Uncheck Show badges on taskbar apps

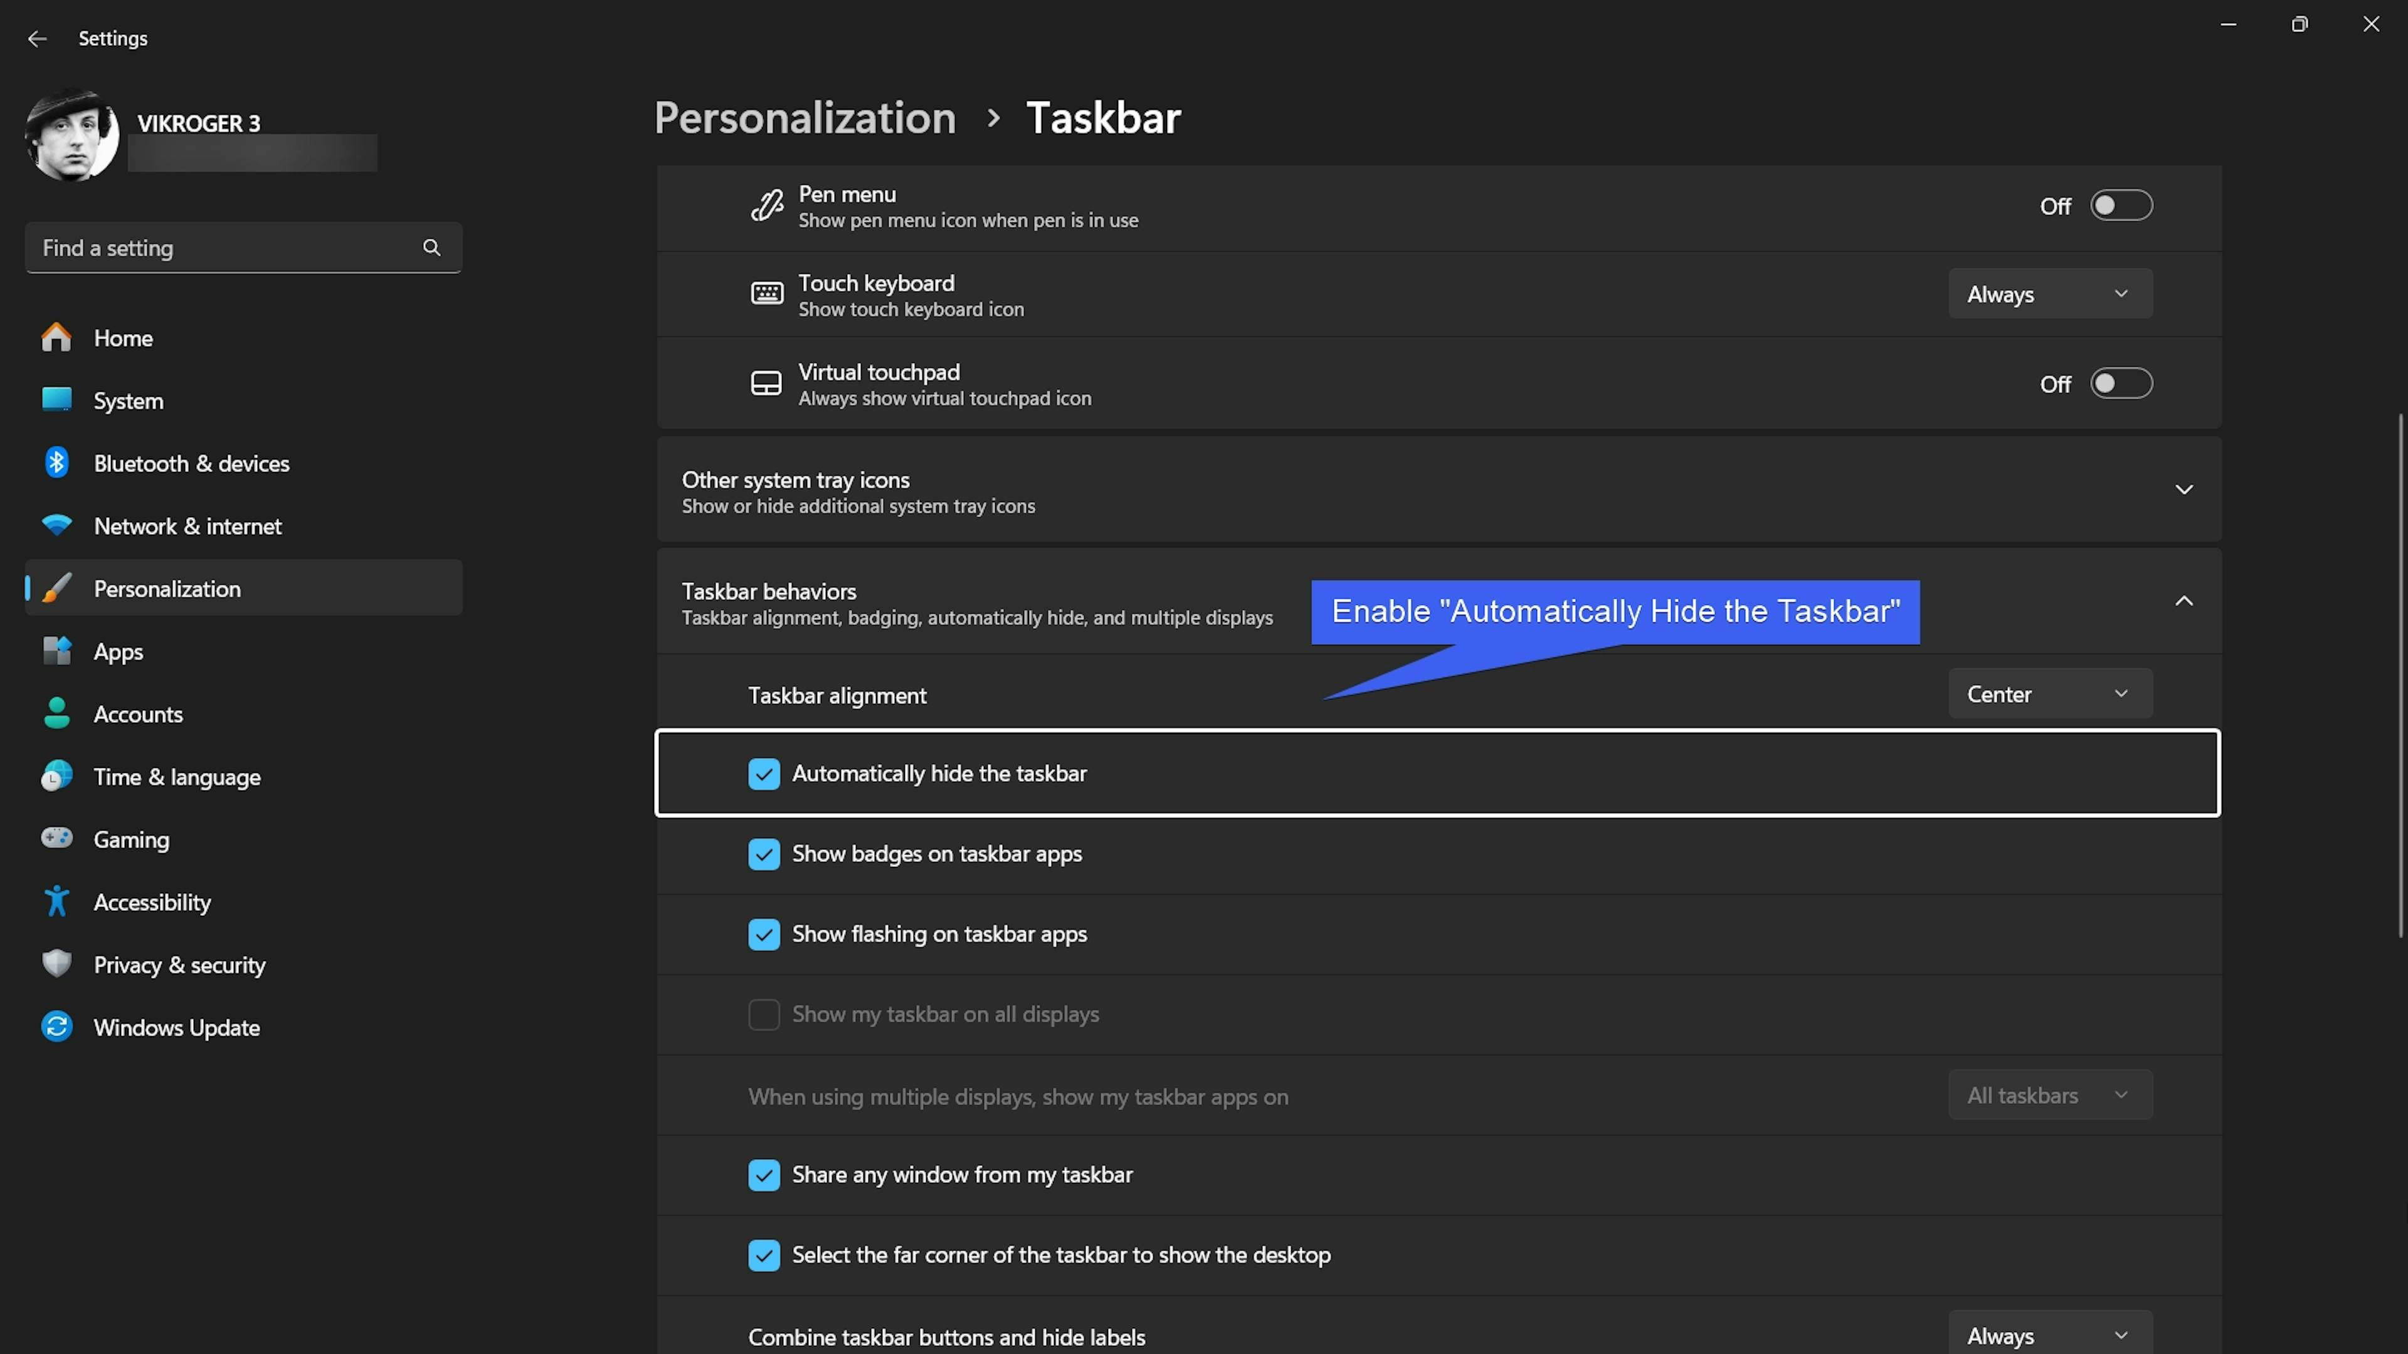tap(764, 854)
